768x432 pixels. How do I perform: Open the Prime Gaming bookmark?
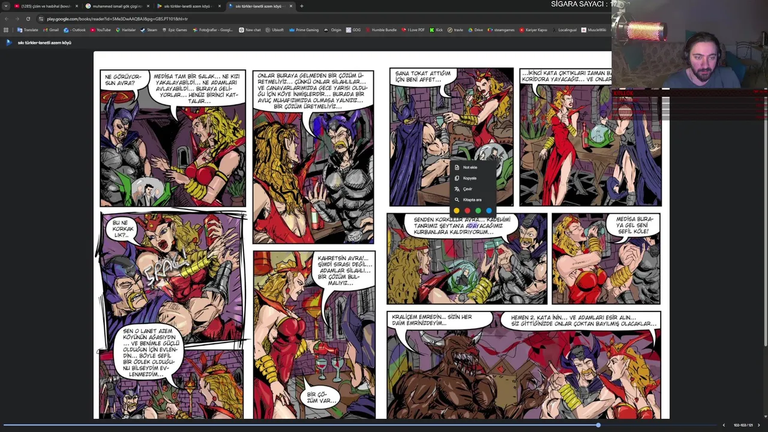pos(304,30)
